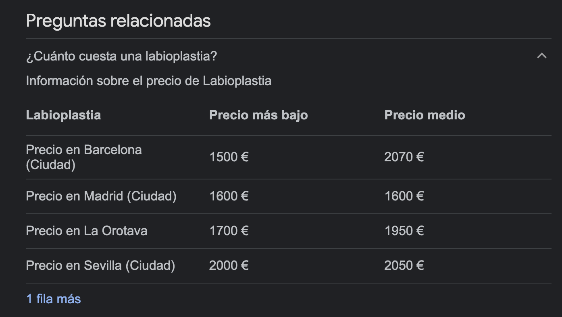The height and width of the screenshot is (317, 562).
Task: Click the question '¿Cuánto cuesta una labioplastia?'
Action: (x=121, y=56)
